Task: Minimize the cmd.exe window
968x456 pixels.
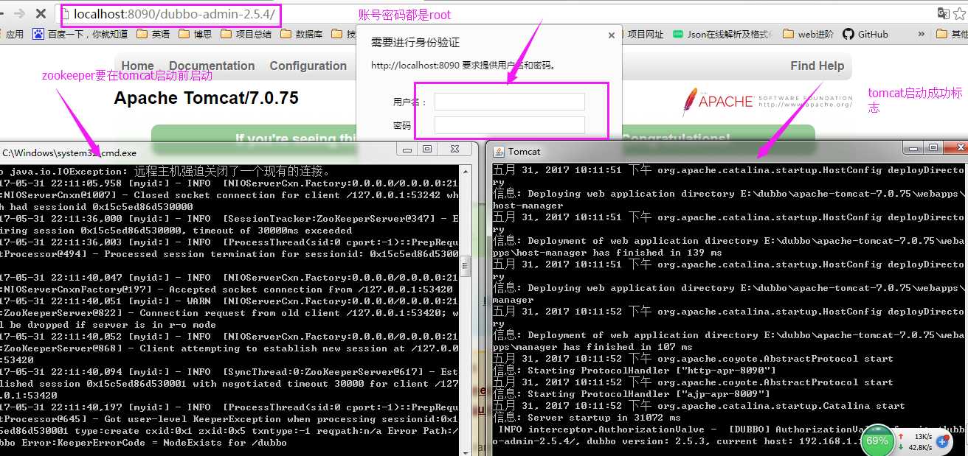Action: click(408, 150)
